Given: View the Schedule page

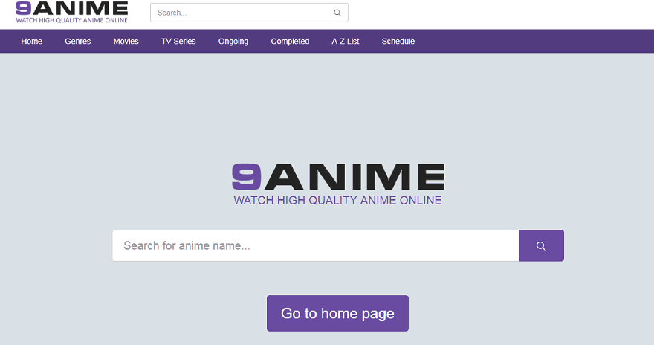Looking at the screenshot, I should 398,42.
